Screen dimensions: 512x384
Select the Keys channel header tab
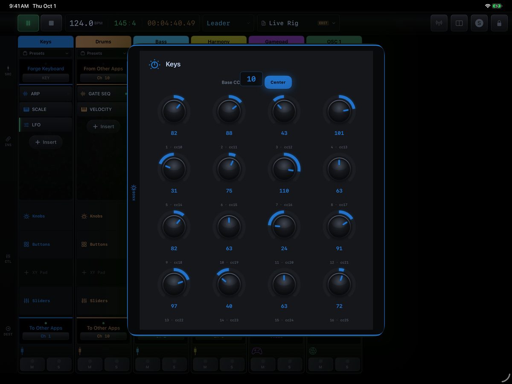pos(46,42)
